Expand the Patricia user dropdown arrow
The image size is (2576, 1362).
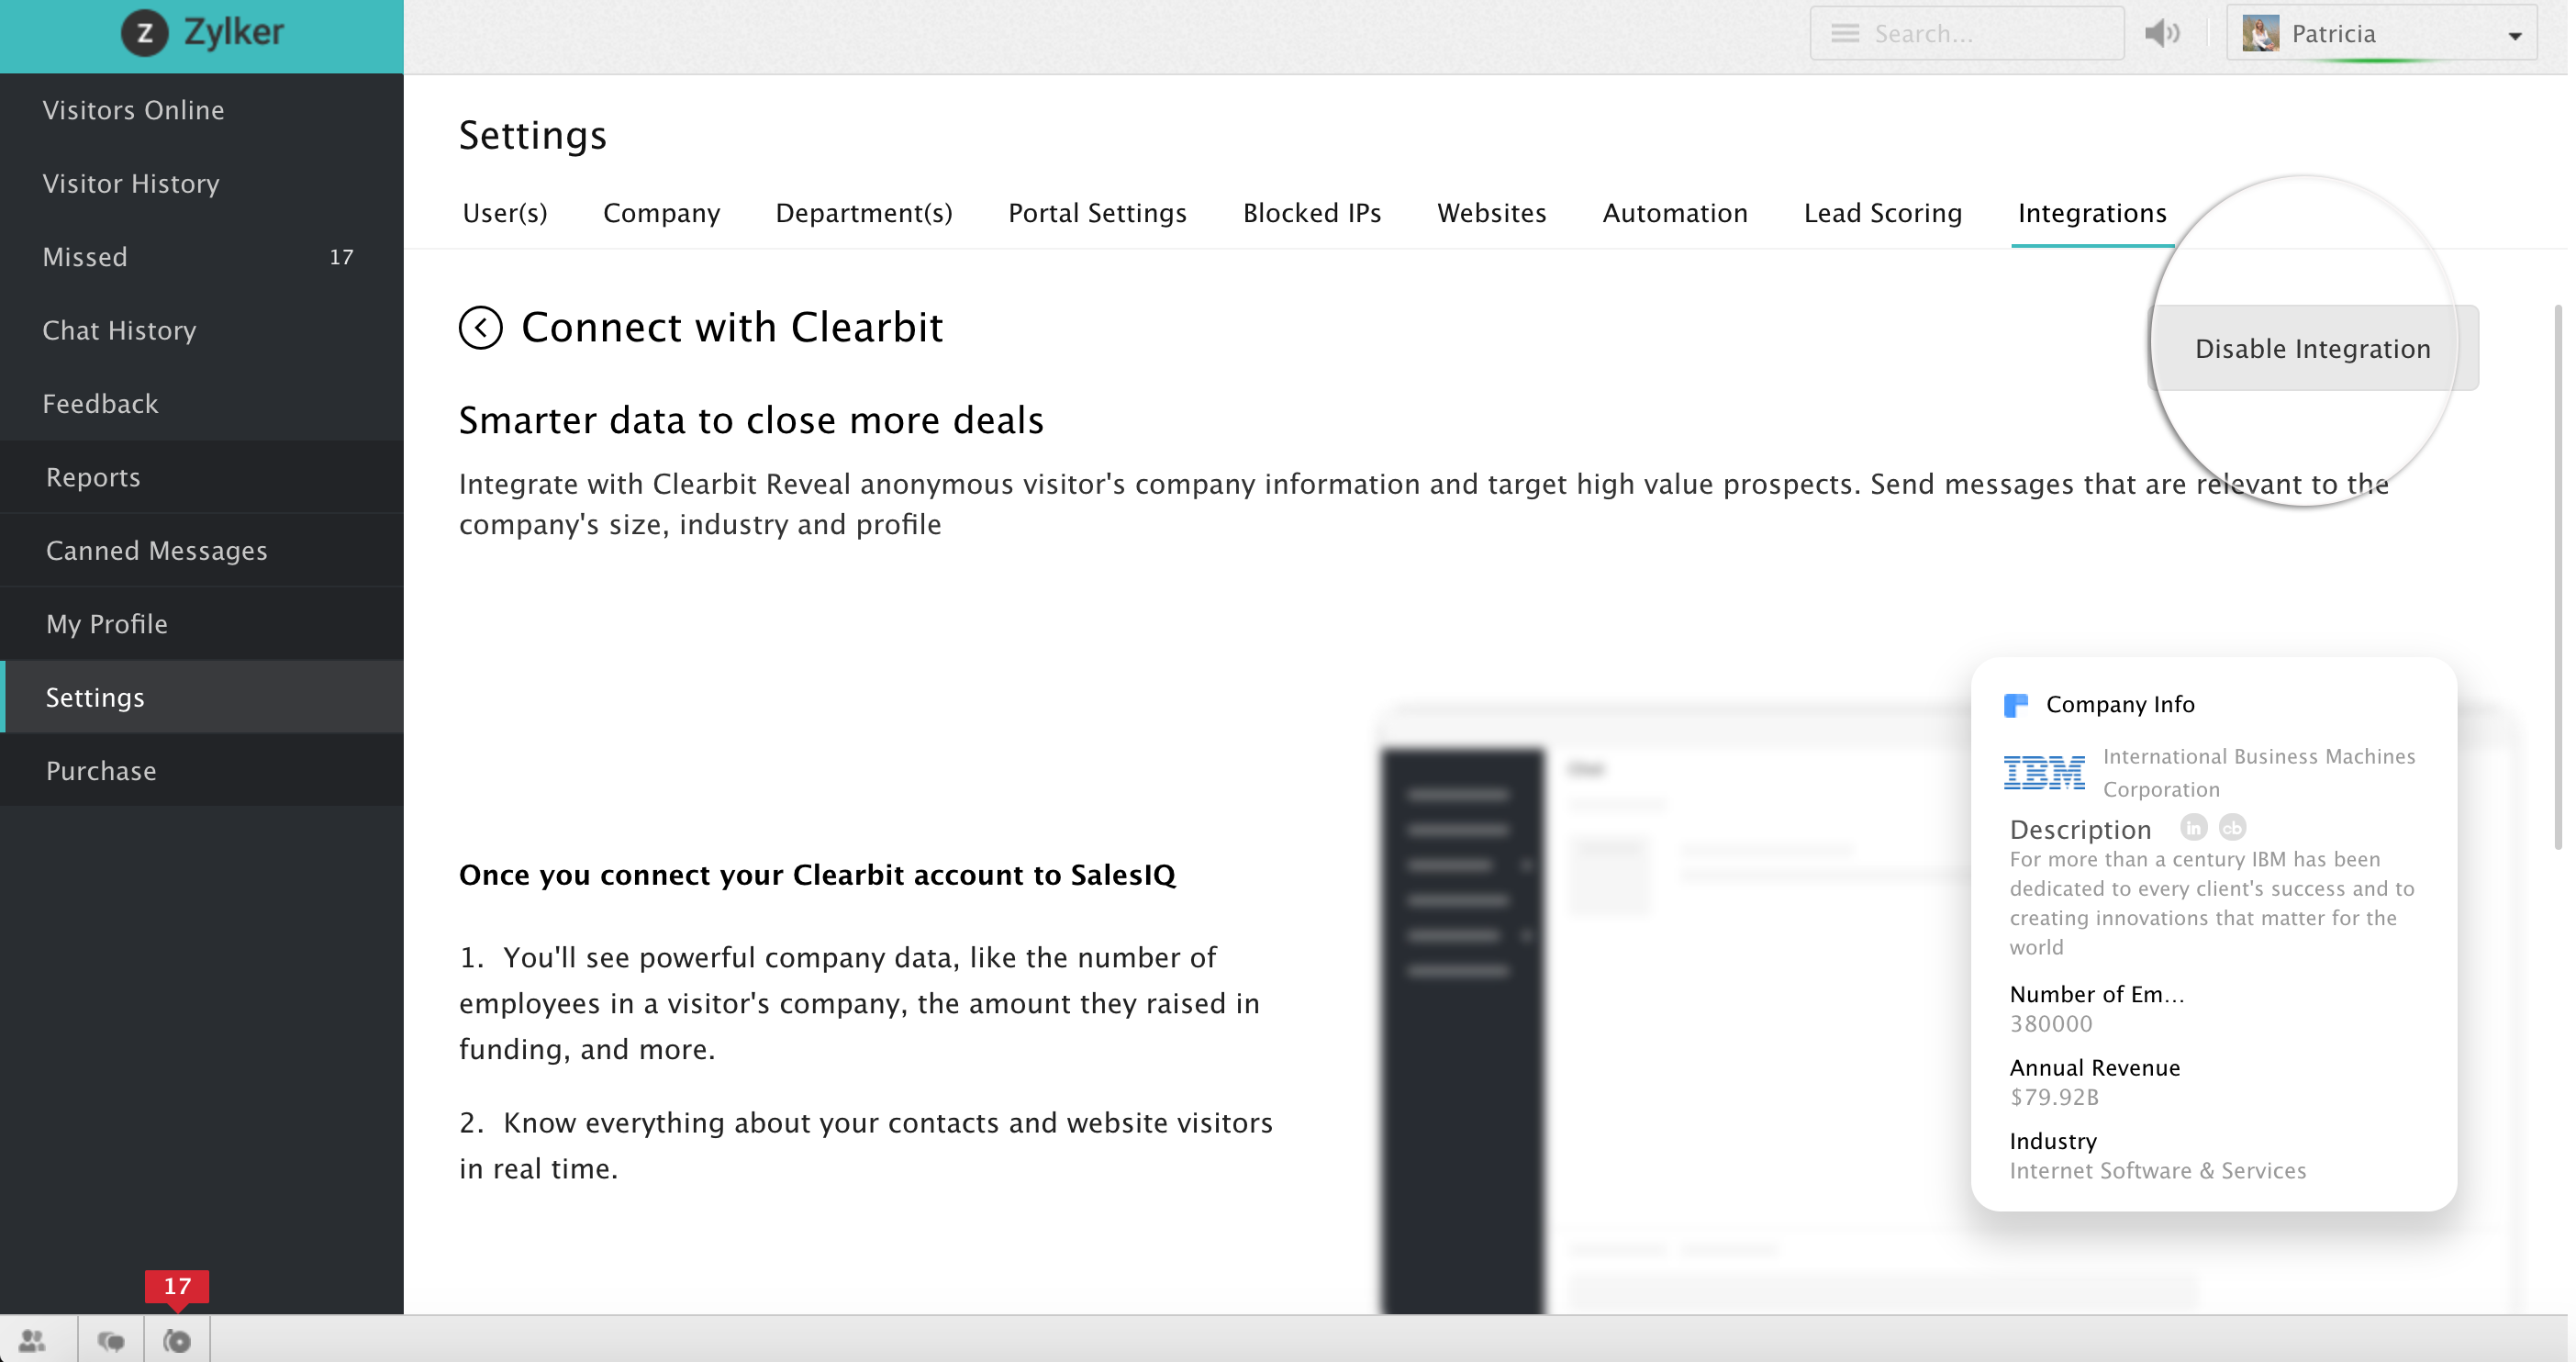point(2514,36)
